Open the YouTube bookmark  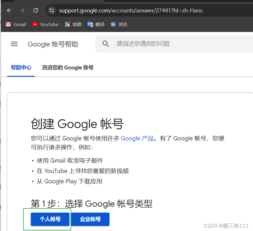click(45, 25)
